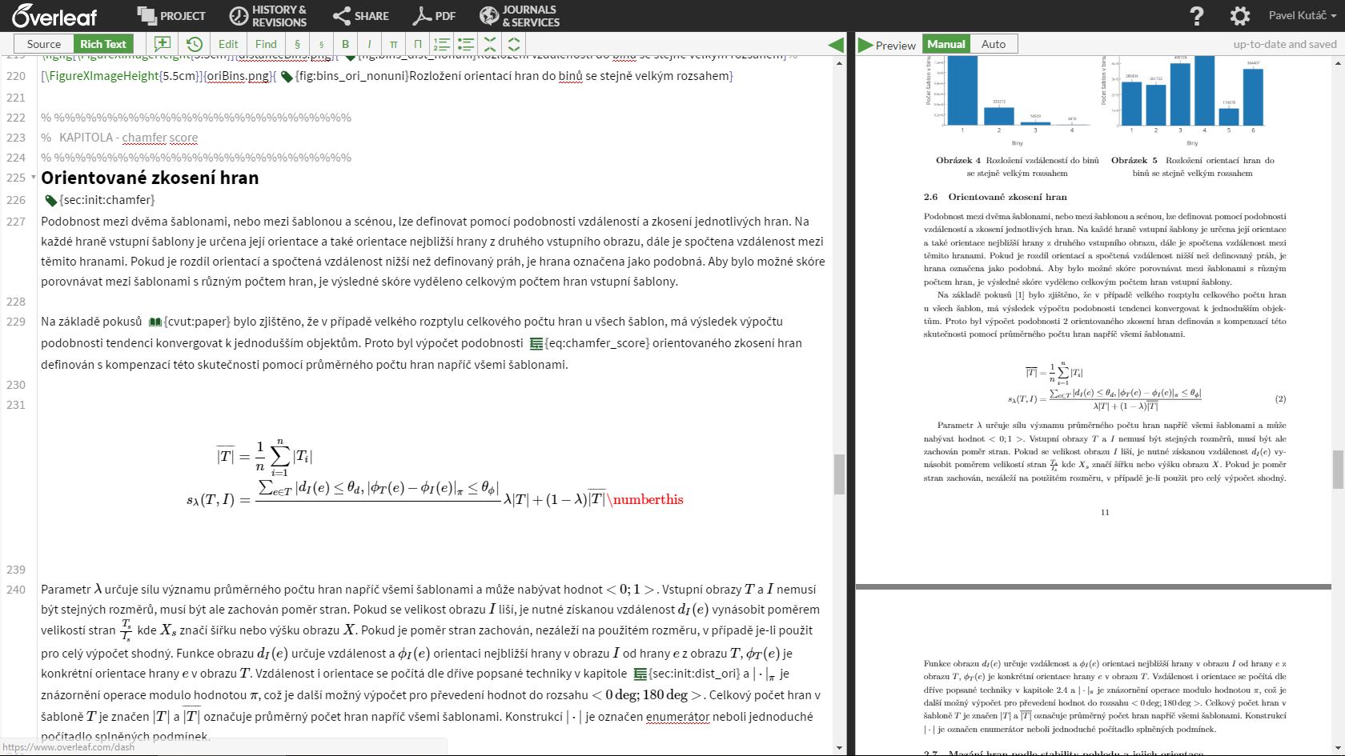Click the source editor vertical scrollbar thumb
The image size is (1345, 756).
(839, 474)
